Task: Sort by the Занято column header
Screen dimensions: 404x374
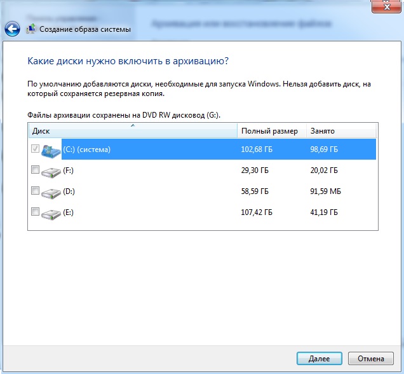Action: pos(341,130)
